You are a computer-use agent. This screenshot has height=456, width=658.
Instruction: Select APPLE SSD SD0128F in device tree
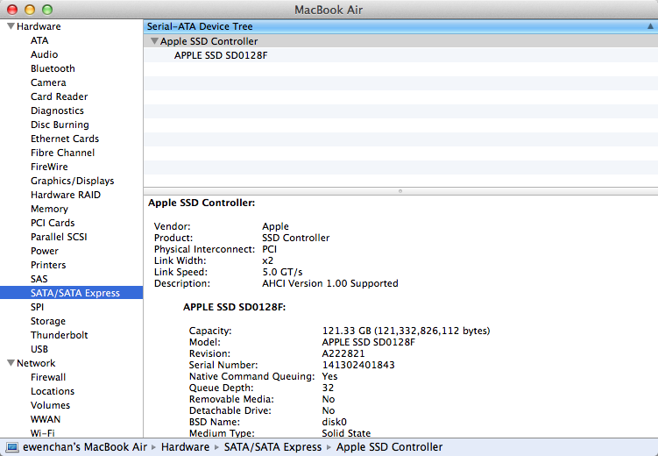[221, 55]
